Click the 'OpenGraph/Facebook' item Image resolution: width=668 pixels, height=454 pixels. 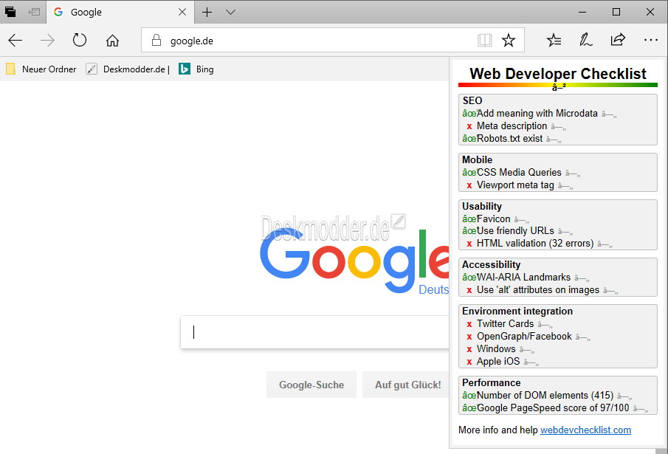coord(524,337)
